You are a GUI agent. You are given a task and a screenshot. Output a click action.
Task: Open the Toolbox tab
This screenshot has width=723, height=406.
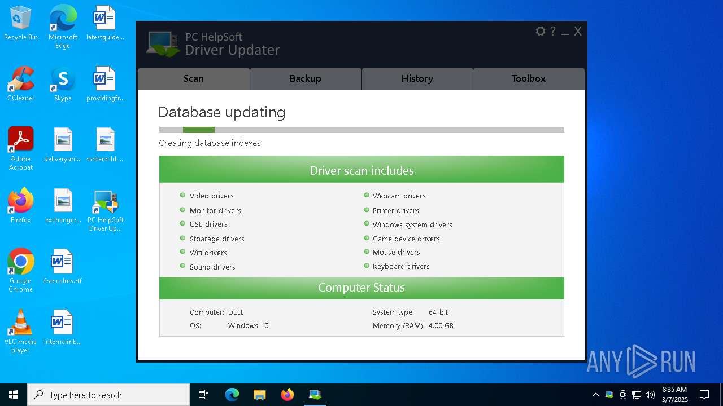(x=529, y=79)
